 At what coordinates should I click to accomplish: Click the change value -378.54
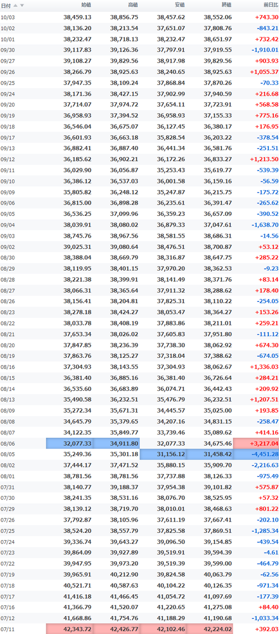[267, 138]
